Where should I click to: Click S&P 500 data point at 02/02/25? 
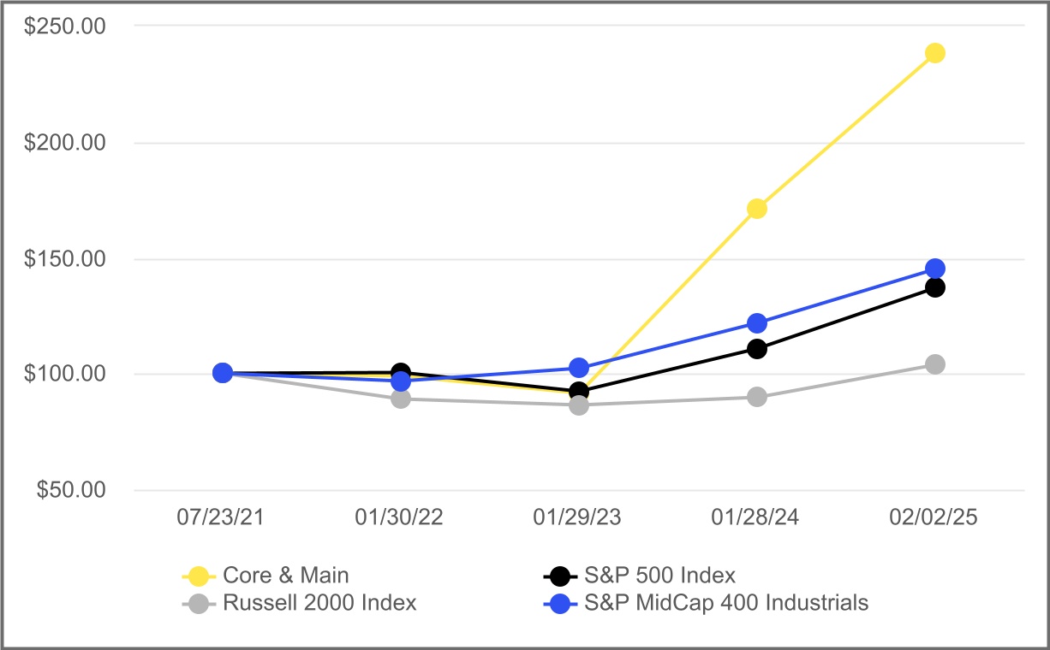(x=935, y=287)
